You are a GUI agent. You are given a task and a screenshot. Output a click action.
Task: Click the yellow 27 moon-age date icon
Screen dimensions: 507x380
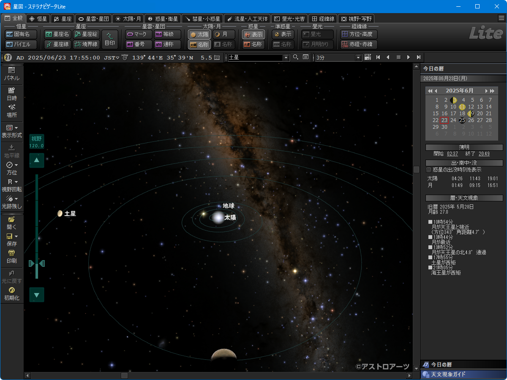tap(8, 57)
